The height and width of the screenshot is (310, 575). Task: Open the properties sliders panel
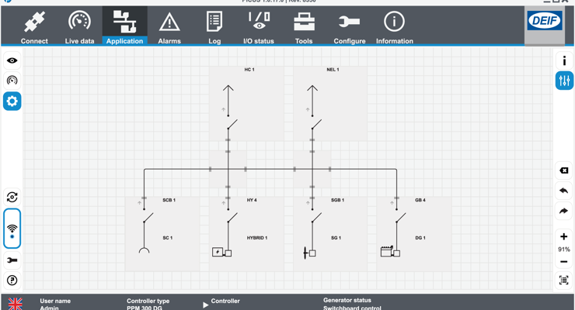(x=564, y=81)
